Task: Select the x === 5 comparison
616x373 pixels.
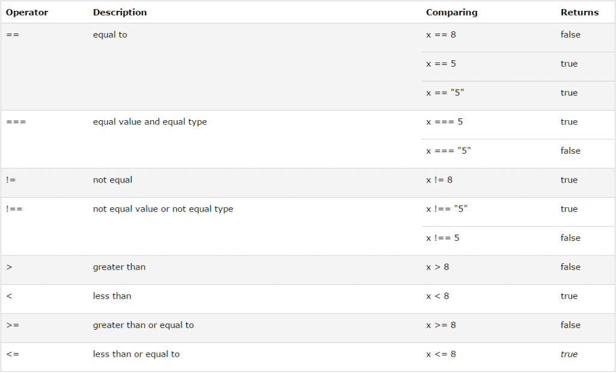Action: coord(445,121)
